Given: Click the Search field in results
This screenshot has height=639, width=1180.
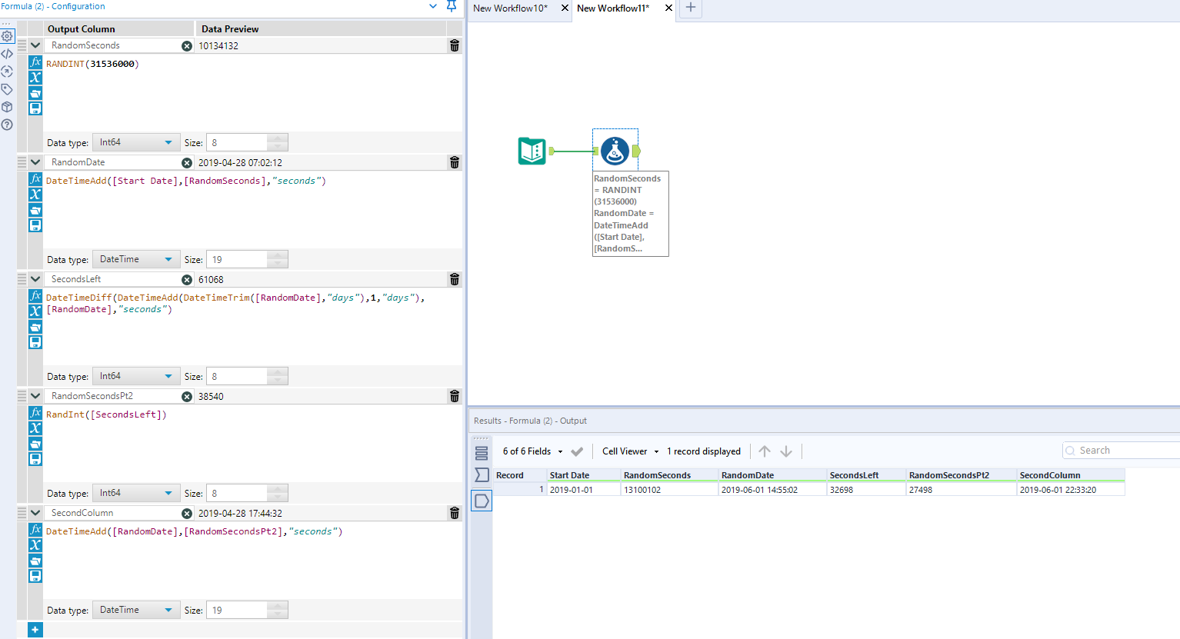Looking at the screenshot, I should point(1123,451).
